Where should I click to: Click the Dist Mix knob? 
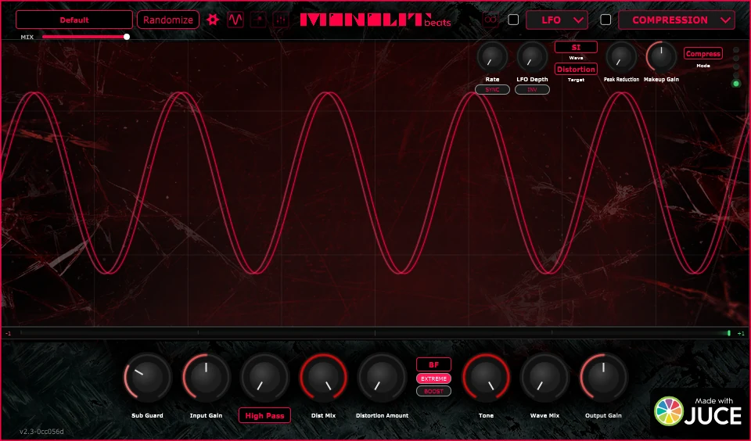(x=323, y=378)
